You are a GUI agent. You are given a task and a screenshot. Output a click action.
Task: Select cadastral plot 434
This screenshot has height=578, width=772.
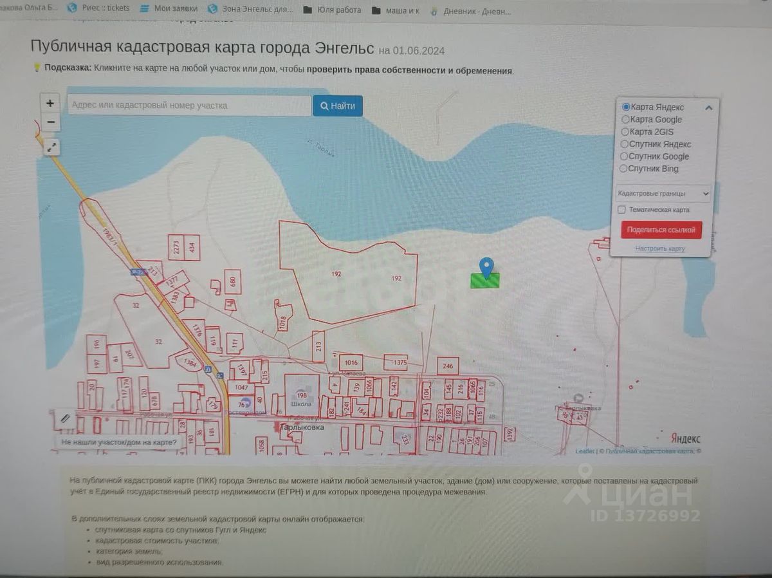(x=192, y=247)
